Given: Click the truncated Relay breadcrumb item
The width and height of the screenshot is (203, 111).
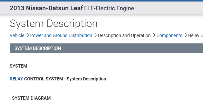Looking at the screenshot, I should (196, 35).
